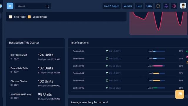This screenshot has width=188, height=106.
Task: Select the Section 002 label
Action: [78, 59]
